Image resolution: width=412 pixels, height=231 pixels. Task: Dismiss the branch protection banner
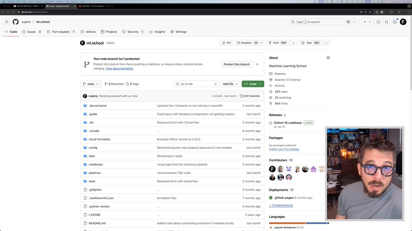click(257, 64)
